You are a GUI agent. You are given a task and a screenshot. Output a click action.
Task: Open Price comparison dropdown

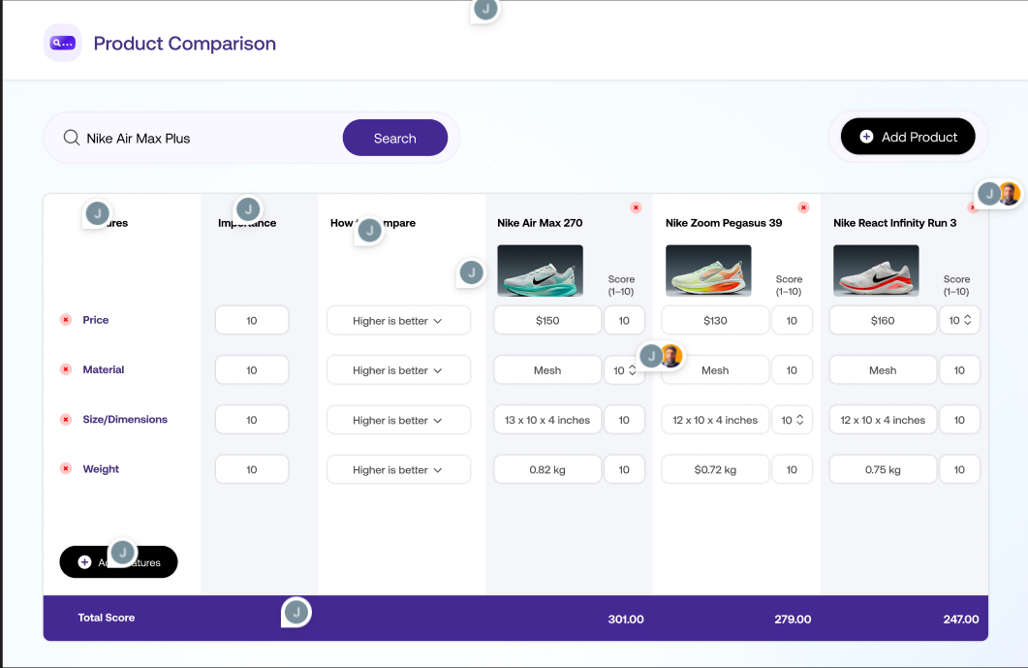(x=398, y=321)
